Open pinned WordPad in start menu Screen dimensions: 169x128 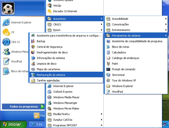[x=13, y=61]
